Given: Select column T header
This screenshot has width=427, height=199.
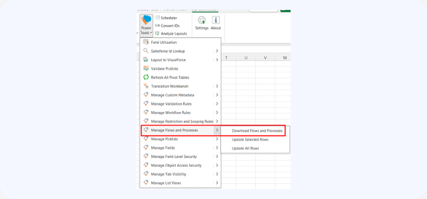Looking at the screenshot, I should (x=227, y=57).
